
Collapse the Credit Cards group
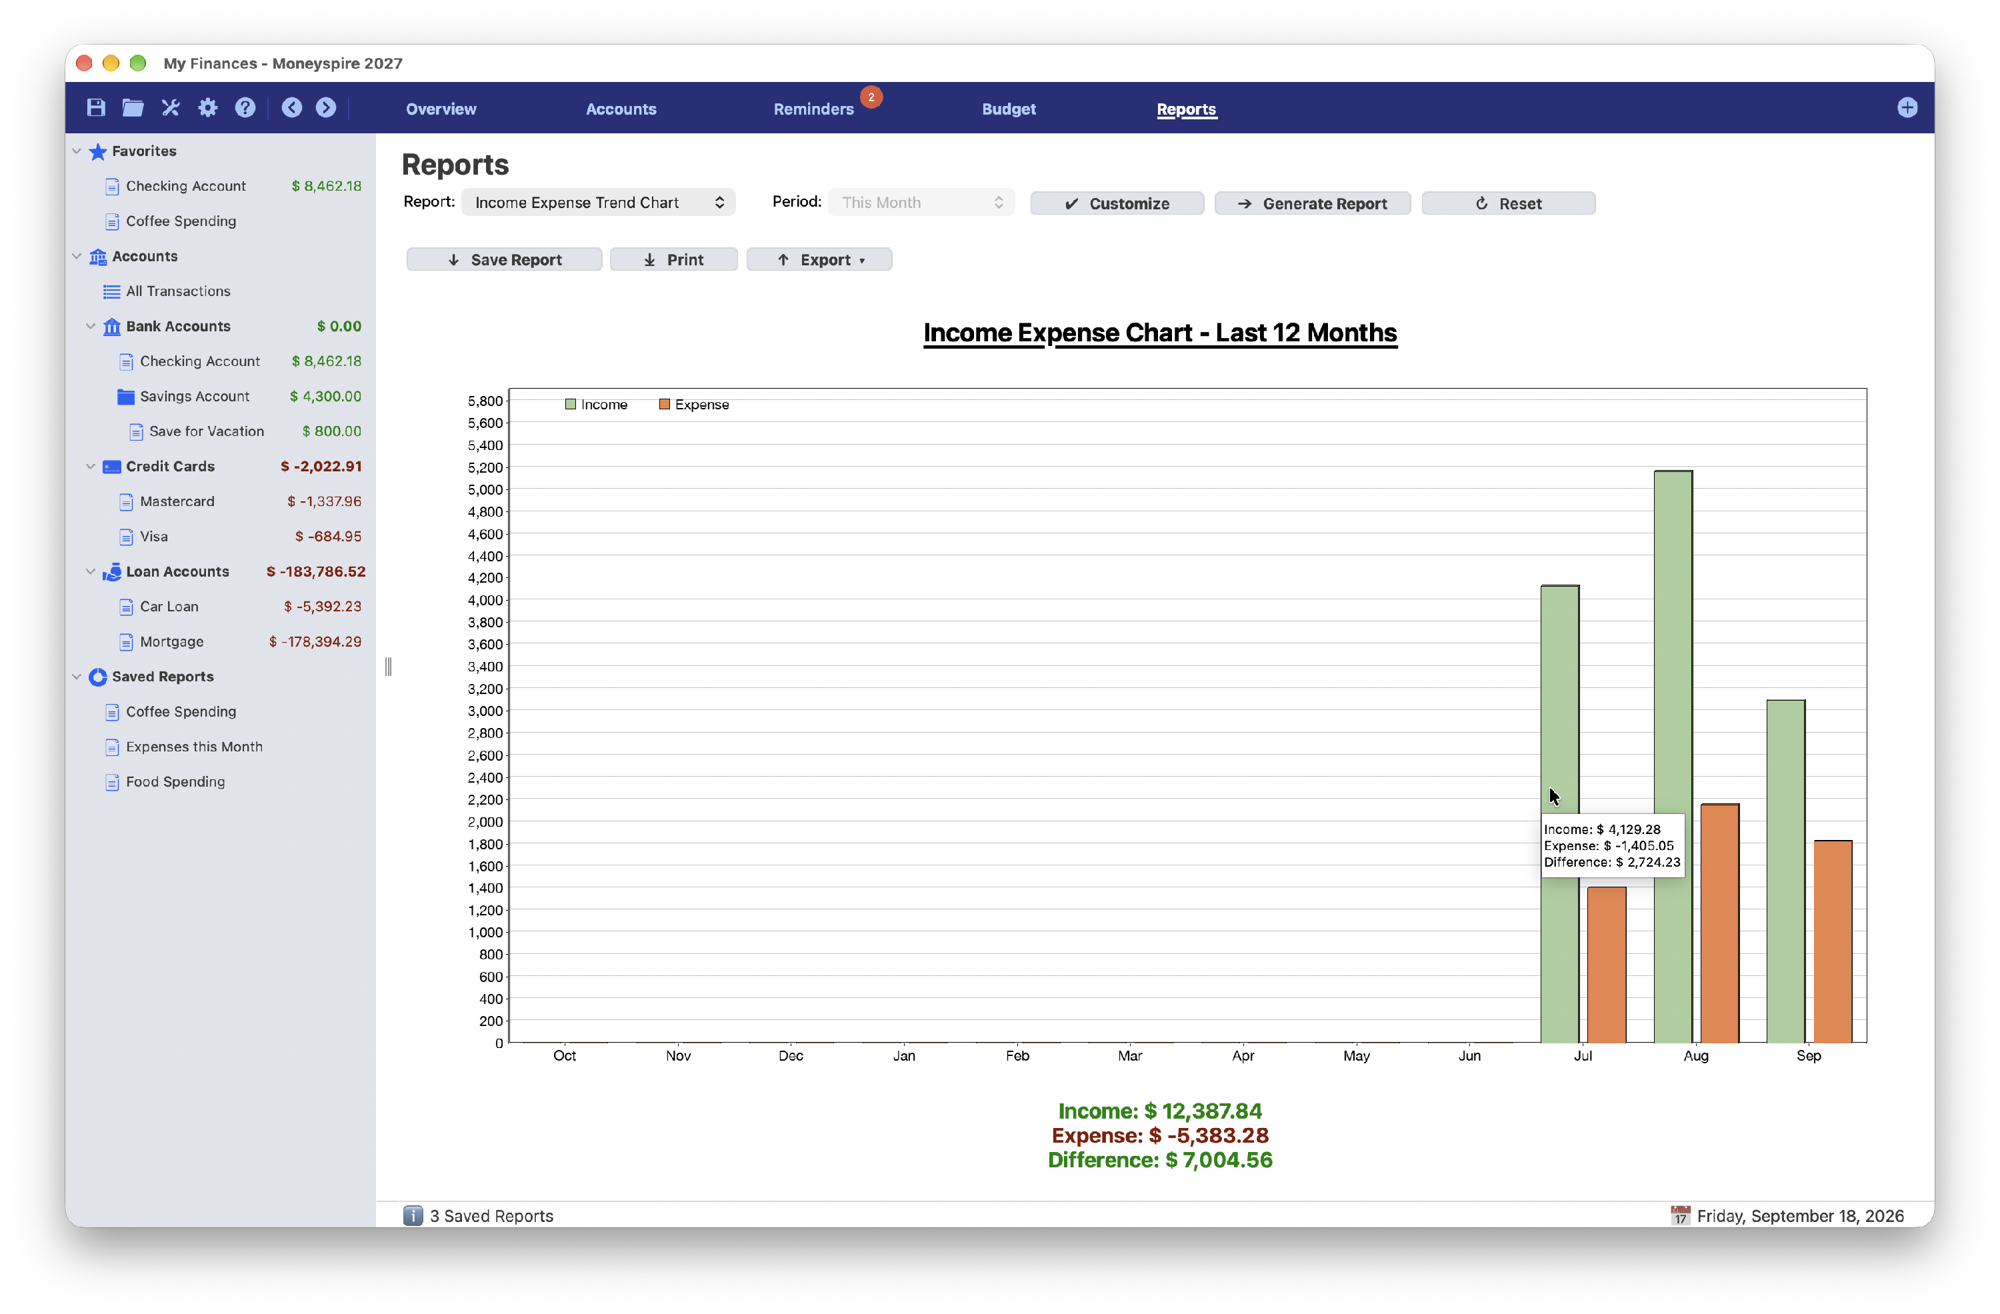point(91,466)
